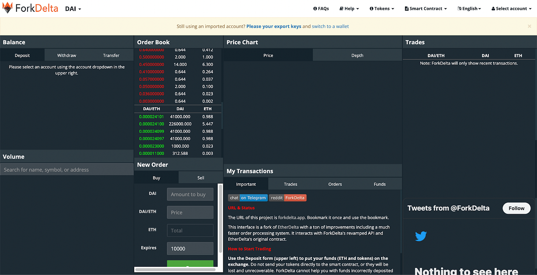This screenshot has height=275, width=537.
Task: Click the 'Tweets from @ForkDelta' heading
Action: [448, 208]
